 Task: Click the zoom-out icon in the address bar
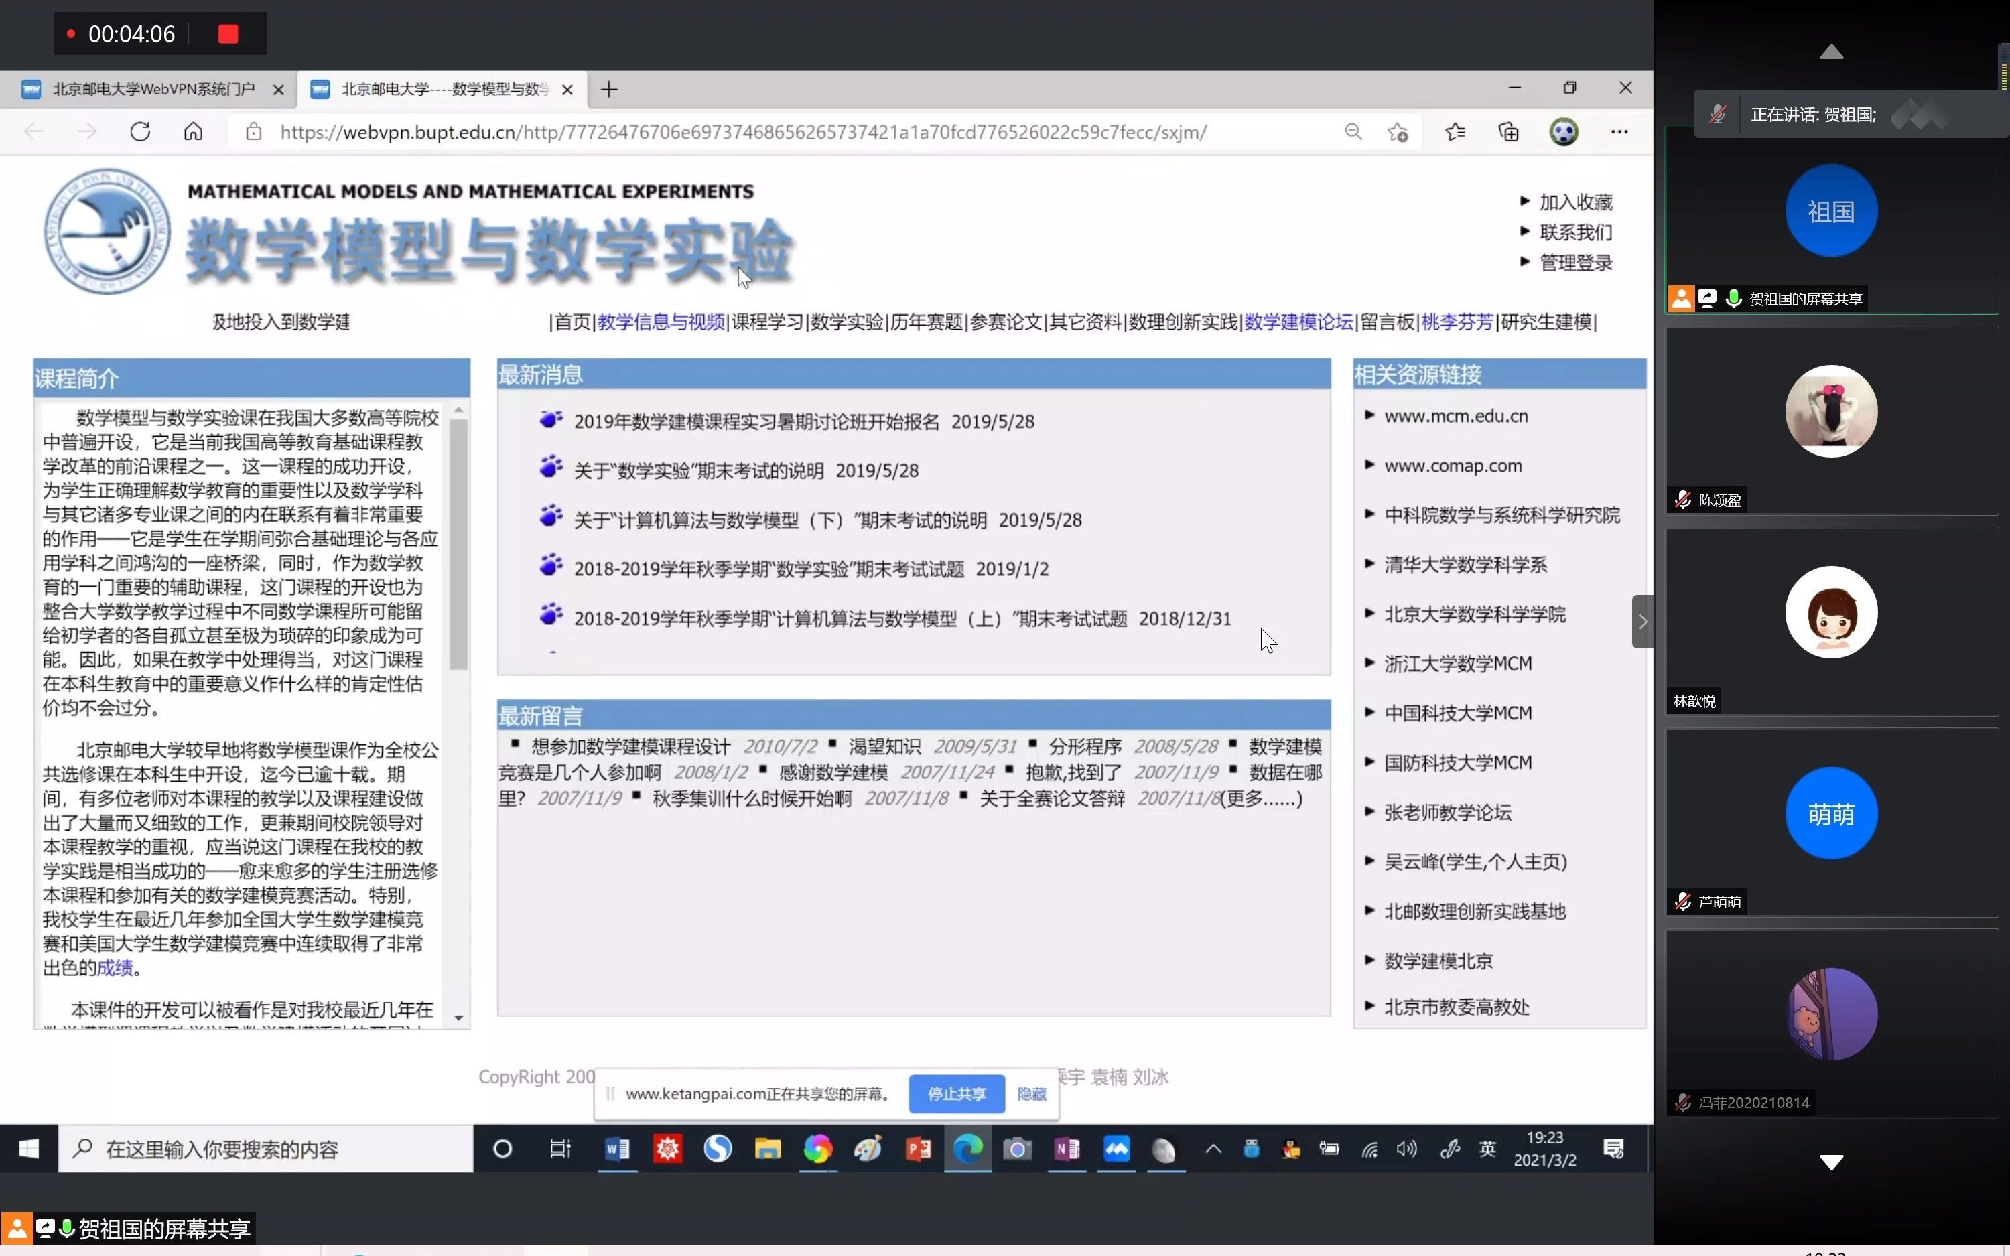click(x=1353, y=131)
